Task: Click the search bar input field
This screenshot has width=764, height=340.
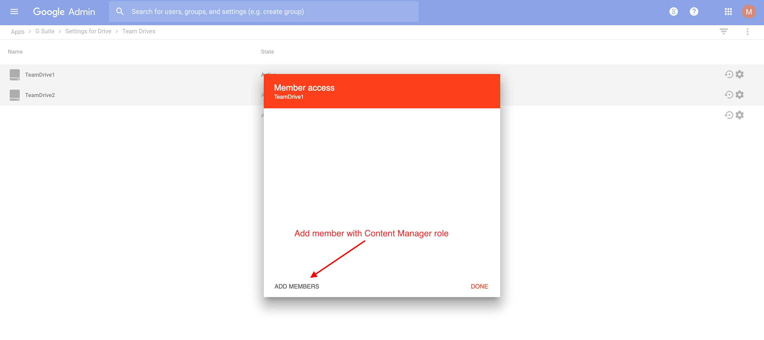Action: pos(263,11)
